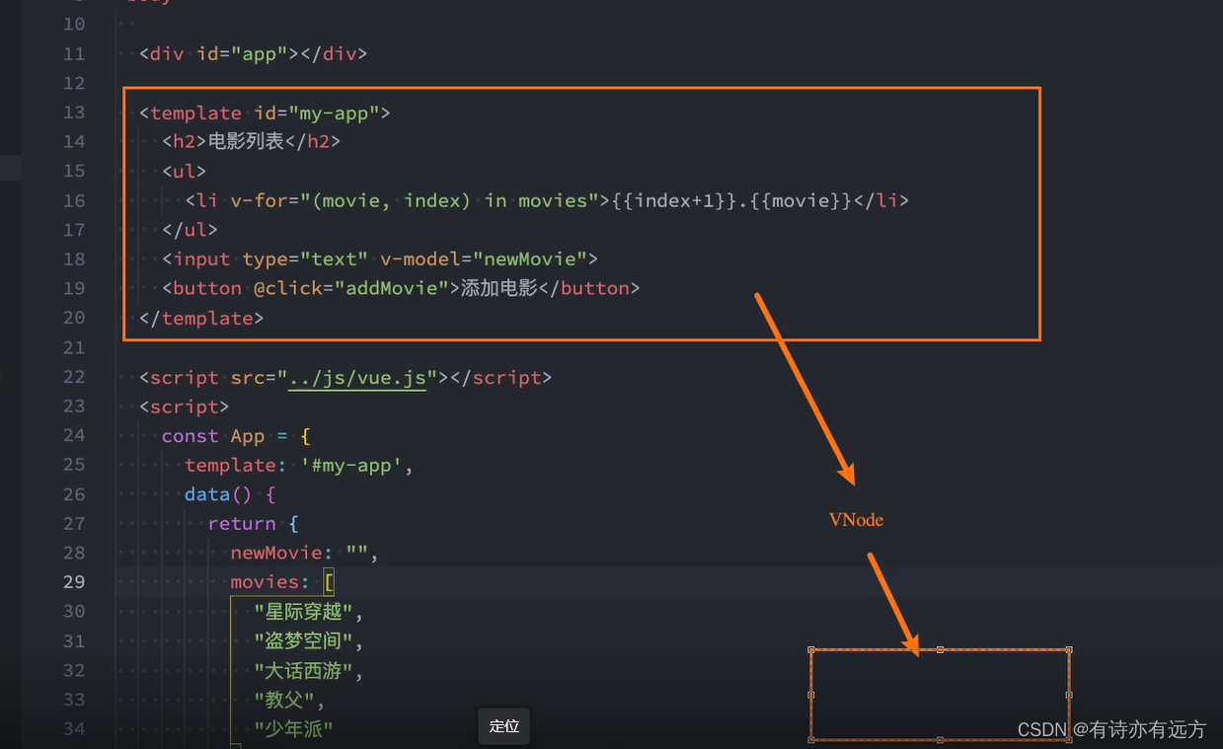Click line number 26 in the gutter
This screenshot has width=1223, height=749.
click(74, 494)
